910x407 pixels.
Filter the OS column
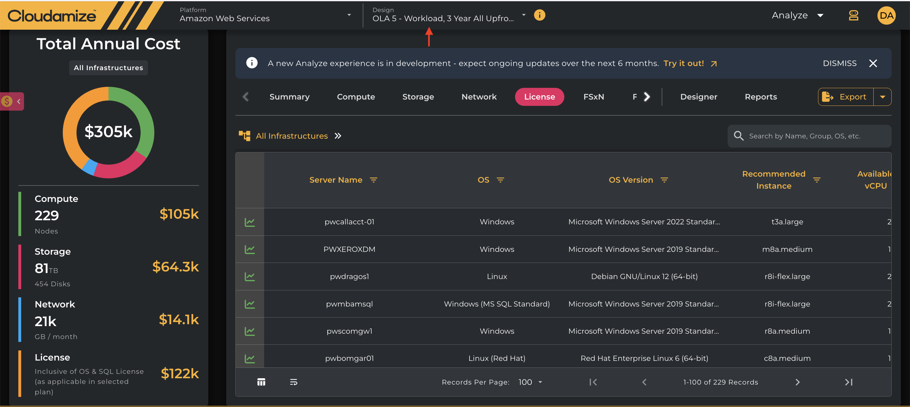coord(500,180)
